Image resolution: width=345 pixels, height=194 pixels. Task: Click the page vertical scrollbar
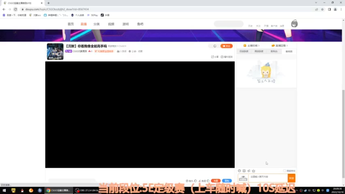point(343,134)
